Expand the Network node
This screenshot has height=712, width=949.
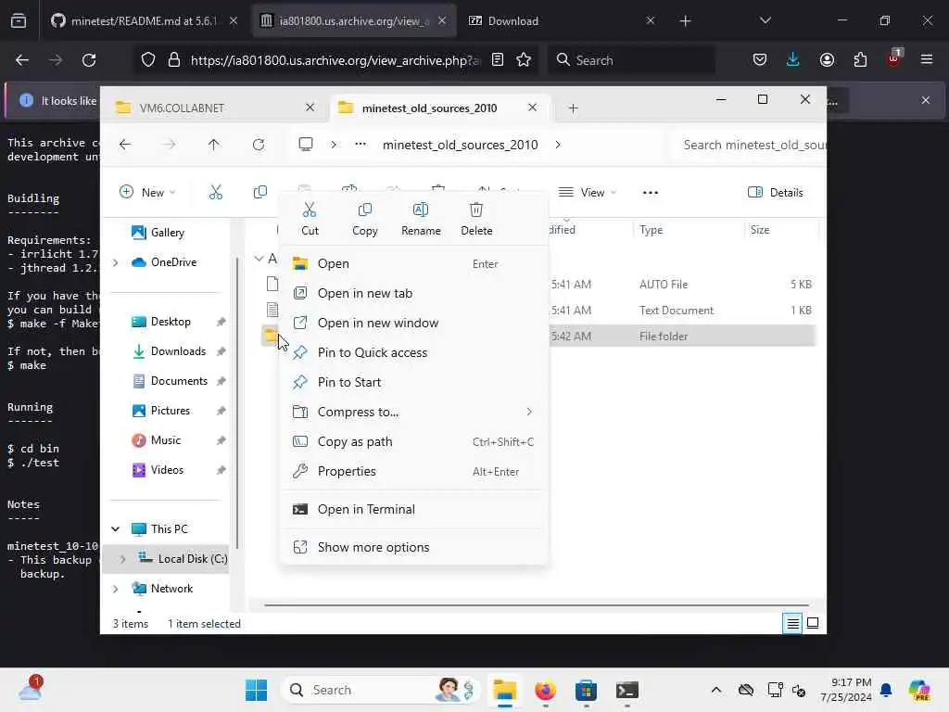click(115, 588)
